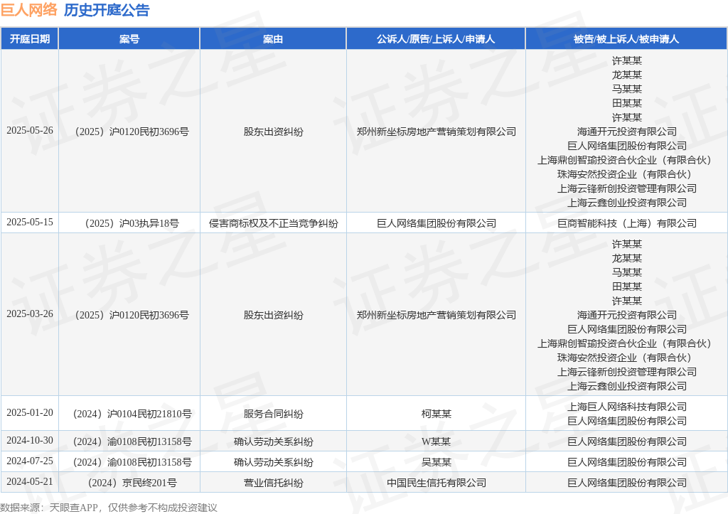Screen dimensions: 728x514
Task: Click defendant 马某某 in the 2025-05-26 row
Action: coord(626,89)
